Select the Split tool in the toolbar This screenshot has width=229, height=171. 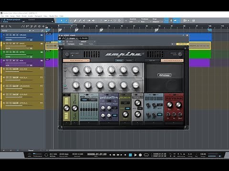pos(71,20)
